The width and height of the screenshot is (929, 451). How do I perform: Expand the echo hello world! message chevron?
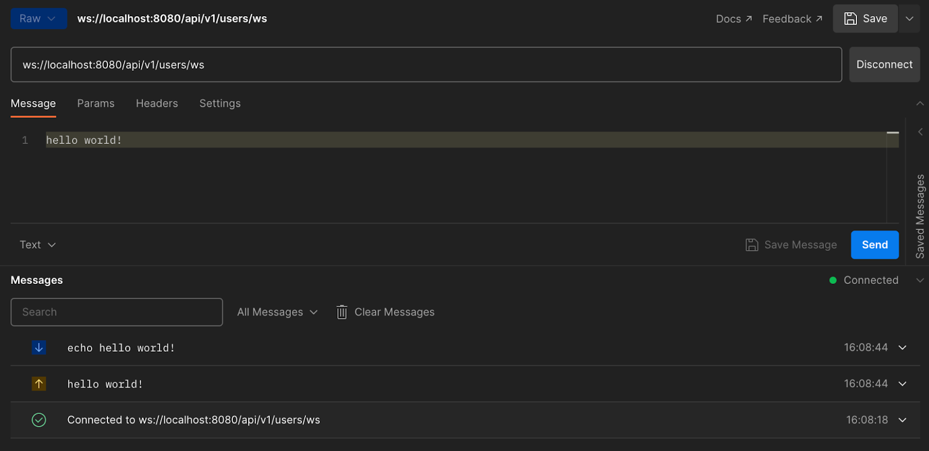902,348
